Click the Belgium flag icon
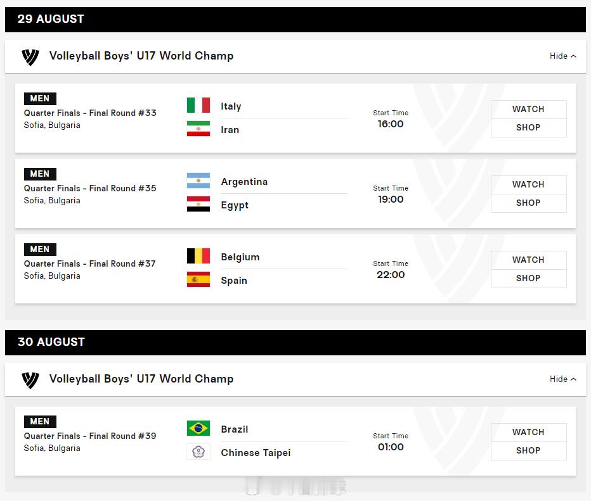Viewport: 591px width, 501px height. coord(198,256)
